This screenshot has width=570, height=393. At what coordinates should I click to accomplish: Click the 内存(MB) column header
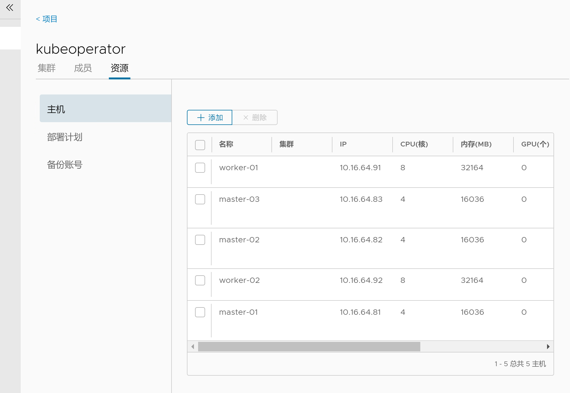pyautogui.click(x=476, y=144)
